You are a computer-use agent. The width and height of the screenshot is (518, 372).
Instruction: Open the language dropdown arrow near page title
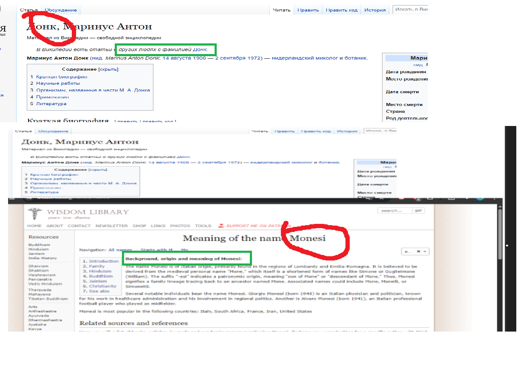(425, 252)
